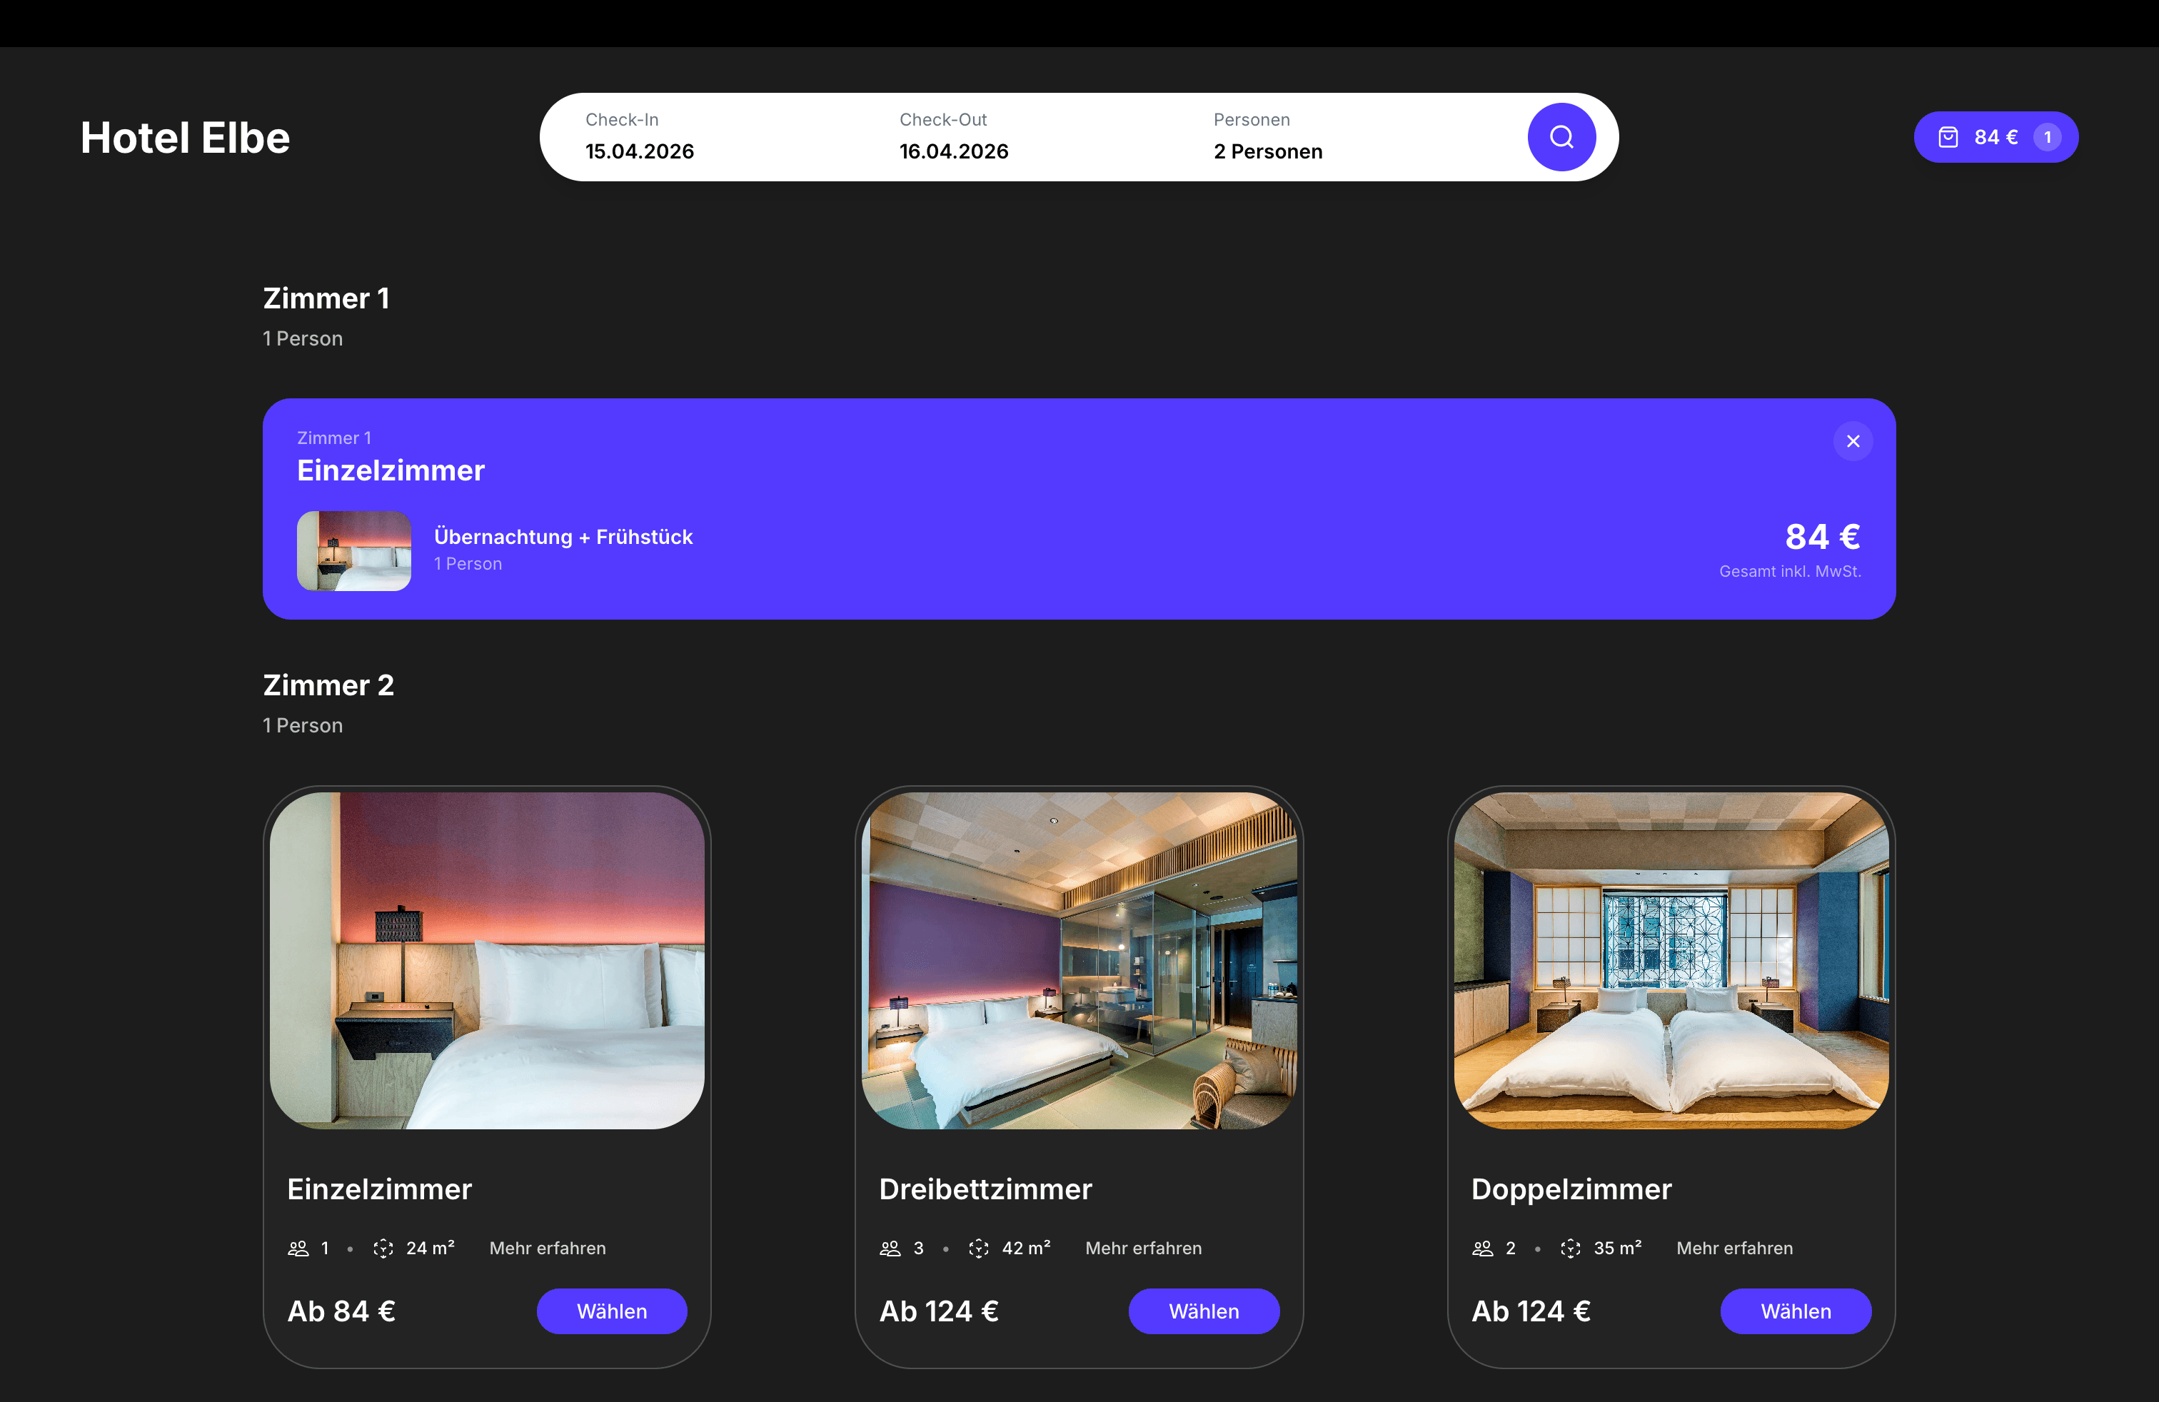Expand the Personen selector
This screenshot has height=1402, width=2159.
click(1267, 137)
